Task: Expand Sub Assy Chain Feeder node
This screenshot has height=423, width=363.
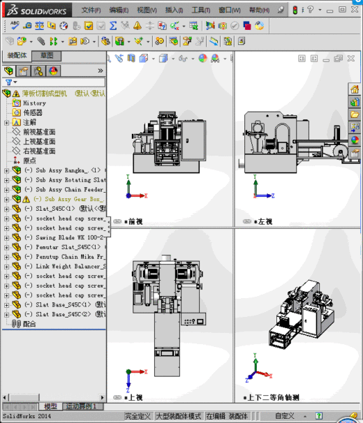Action: (x=6, y=190)
